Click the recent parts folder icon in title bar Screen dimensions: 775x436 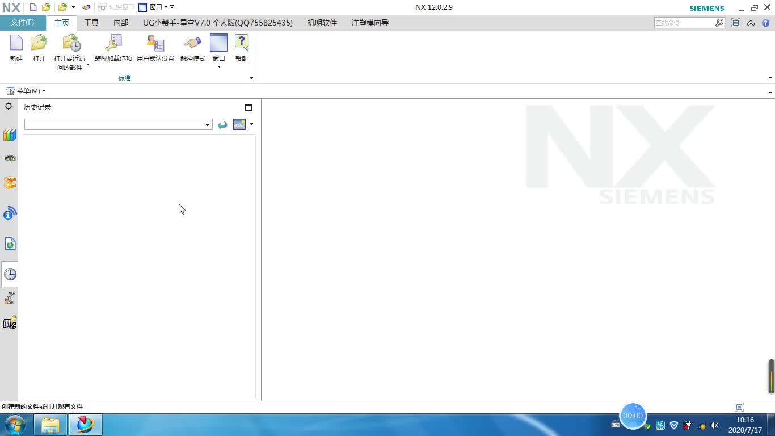point(62,7)
